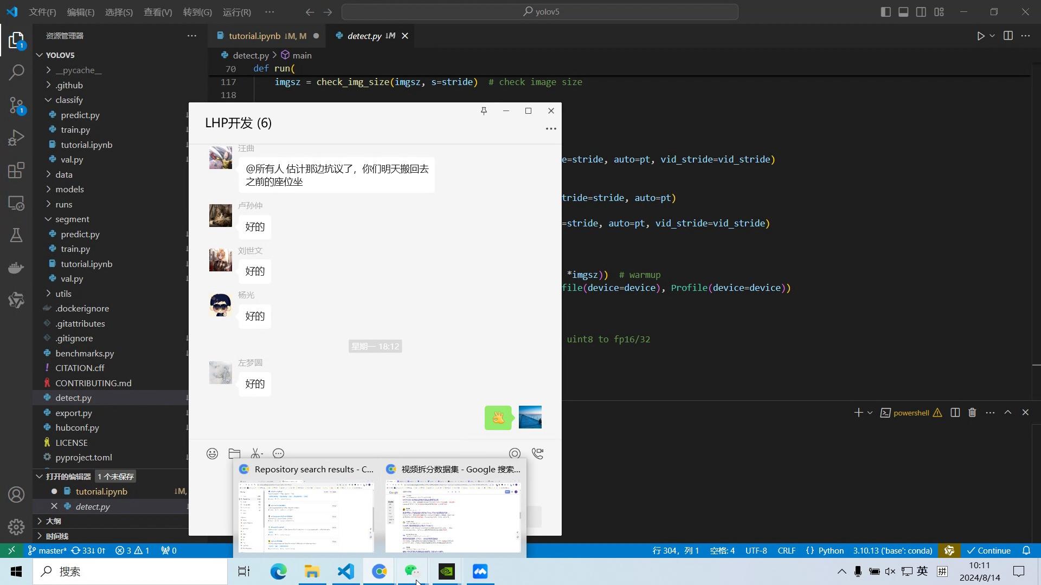Open new terminal profile dropdown arrow

[870, 413]
